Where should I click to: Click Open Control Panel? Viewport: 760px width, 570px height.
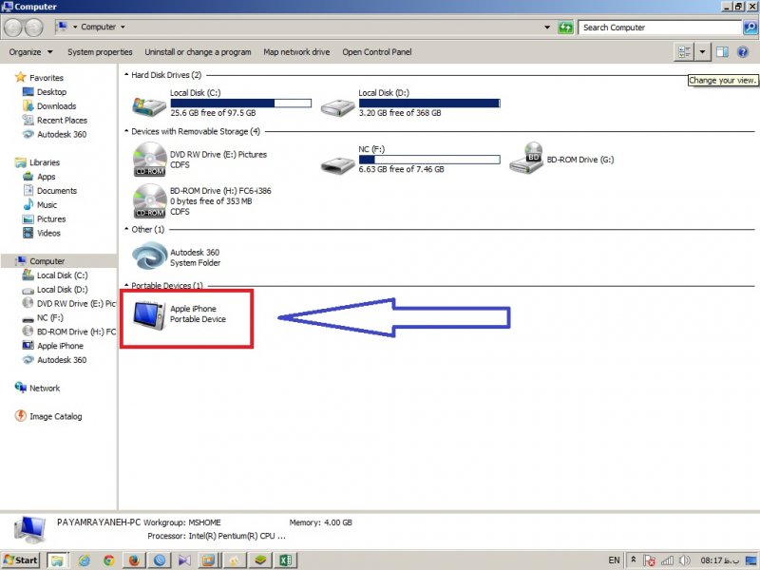click(x=377, y=52)
